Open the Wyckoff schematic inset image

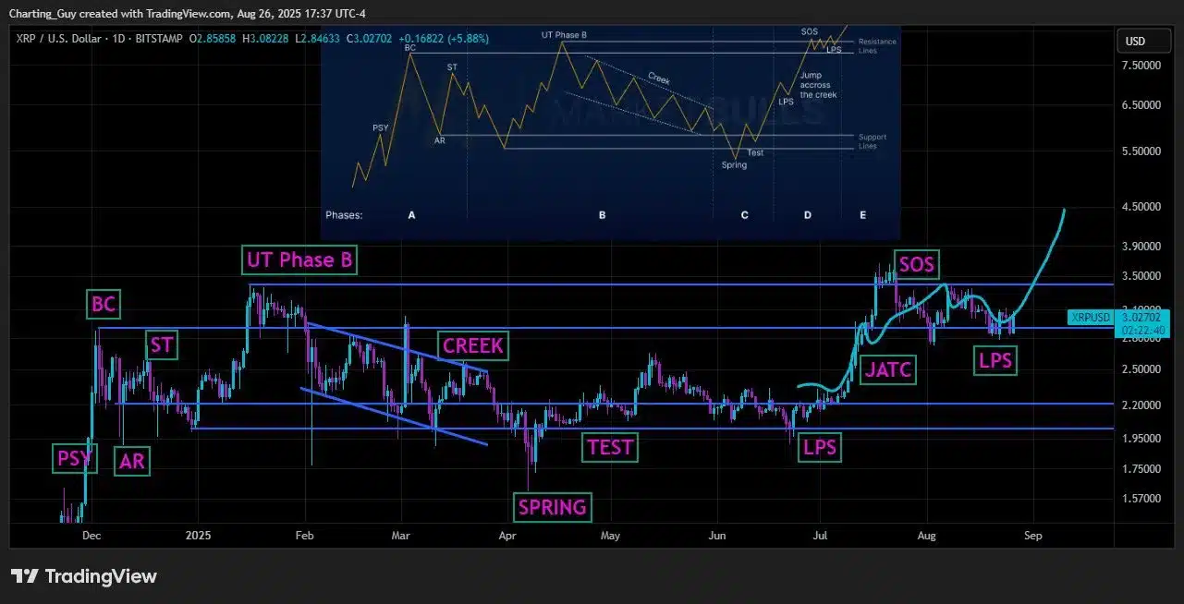tap(610, 131)
